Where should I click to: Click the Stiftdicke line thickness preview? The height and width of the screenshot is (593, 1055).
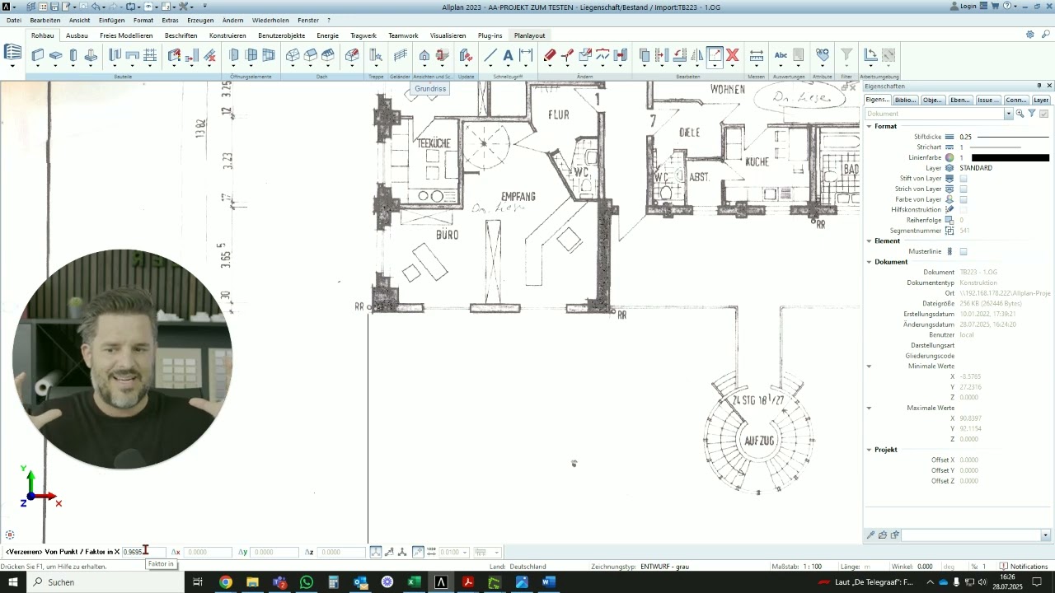click(x=1013, y=137)
